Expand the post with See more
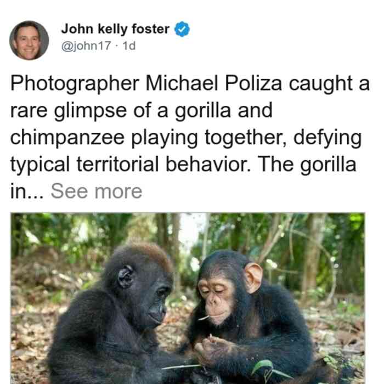384x384 pixels. [x=96, y=191]
